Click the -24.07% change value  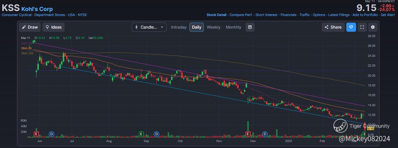[386, 10]
